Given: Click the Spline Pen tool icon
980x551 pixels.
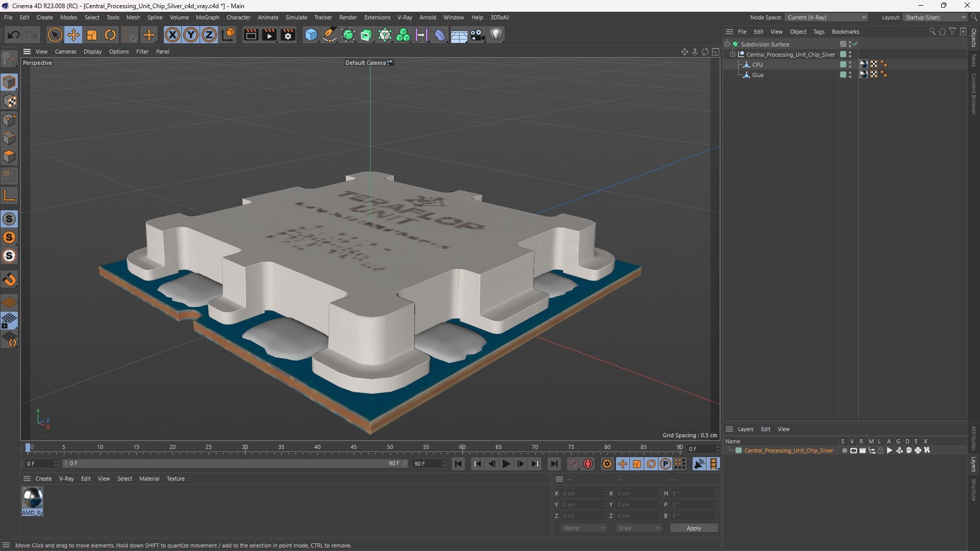Looking at the screenshot, I should [330, 35].
